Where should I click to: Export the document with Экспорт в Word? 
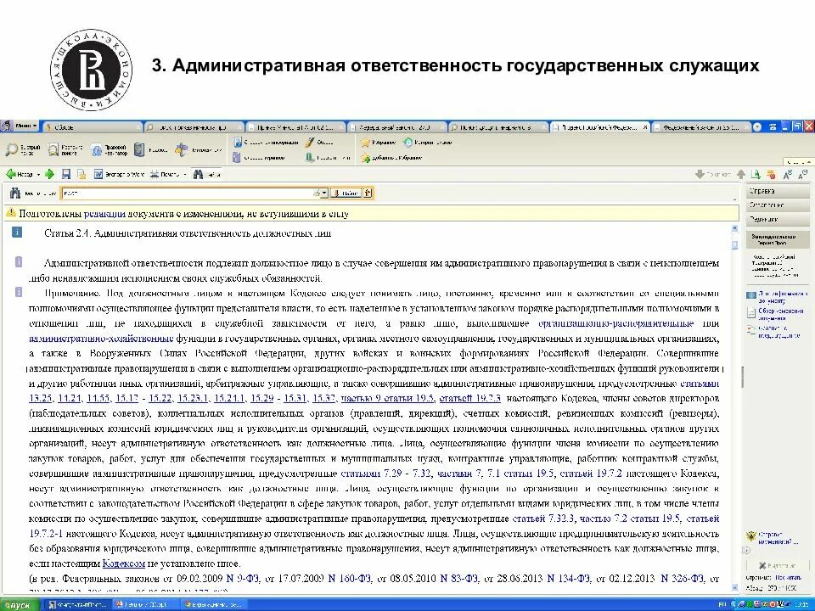[x=119, y=174]
